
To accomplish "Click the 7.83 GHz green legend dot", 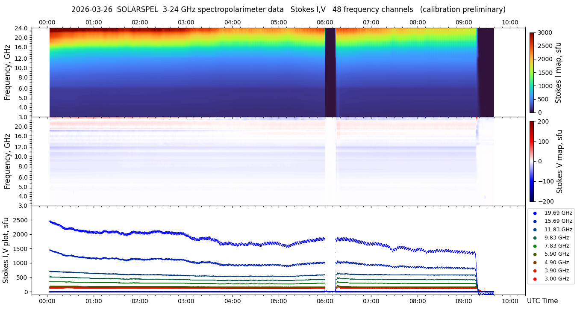I will coord(535,246).
